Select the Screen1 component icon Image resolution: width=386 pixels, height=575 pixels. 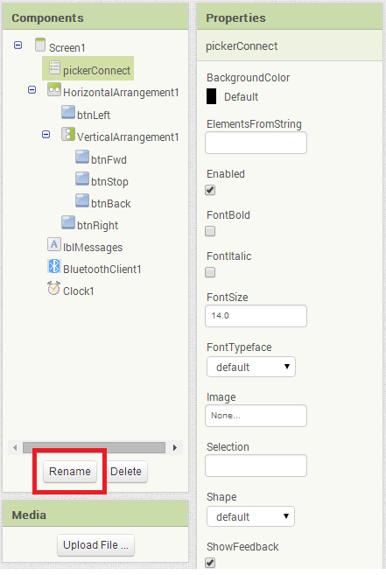click(x=40, y=45)
